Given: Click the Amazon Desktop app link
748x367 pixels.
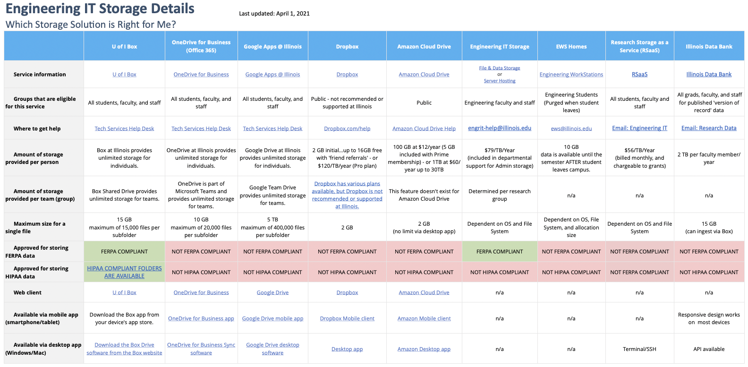Looking at the screenshot, I should tap(424, 349).
